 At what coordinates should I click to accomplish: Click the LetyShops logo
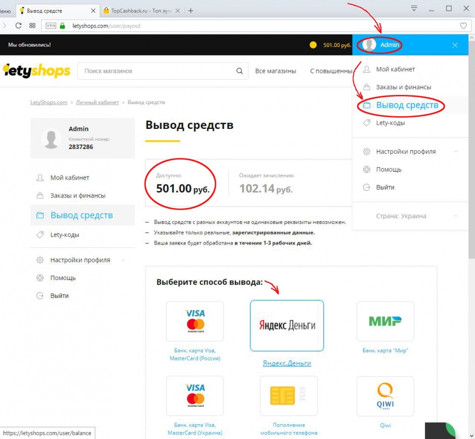(36, 71)
